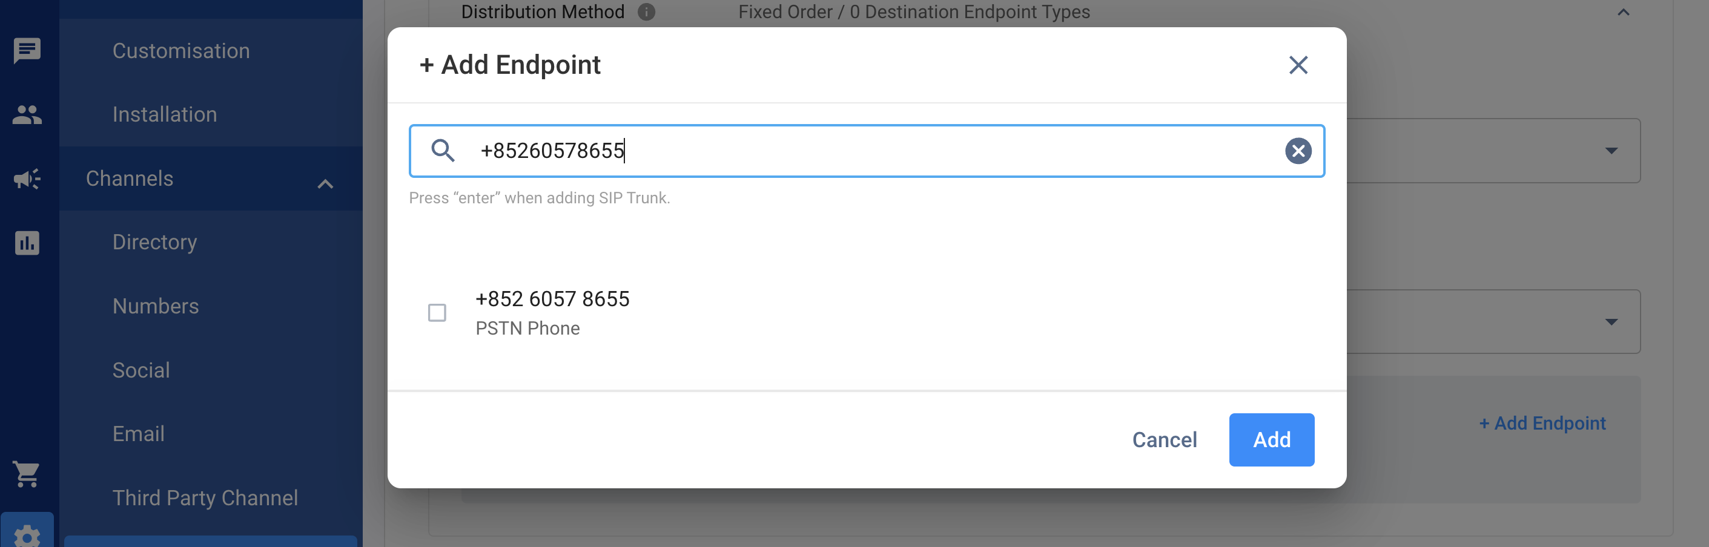1709x547 pixels.
Task: Open the settings gear icon
Action: (x=27, y=535)
